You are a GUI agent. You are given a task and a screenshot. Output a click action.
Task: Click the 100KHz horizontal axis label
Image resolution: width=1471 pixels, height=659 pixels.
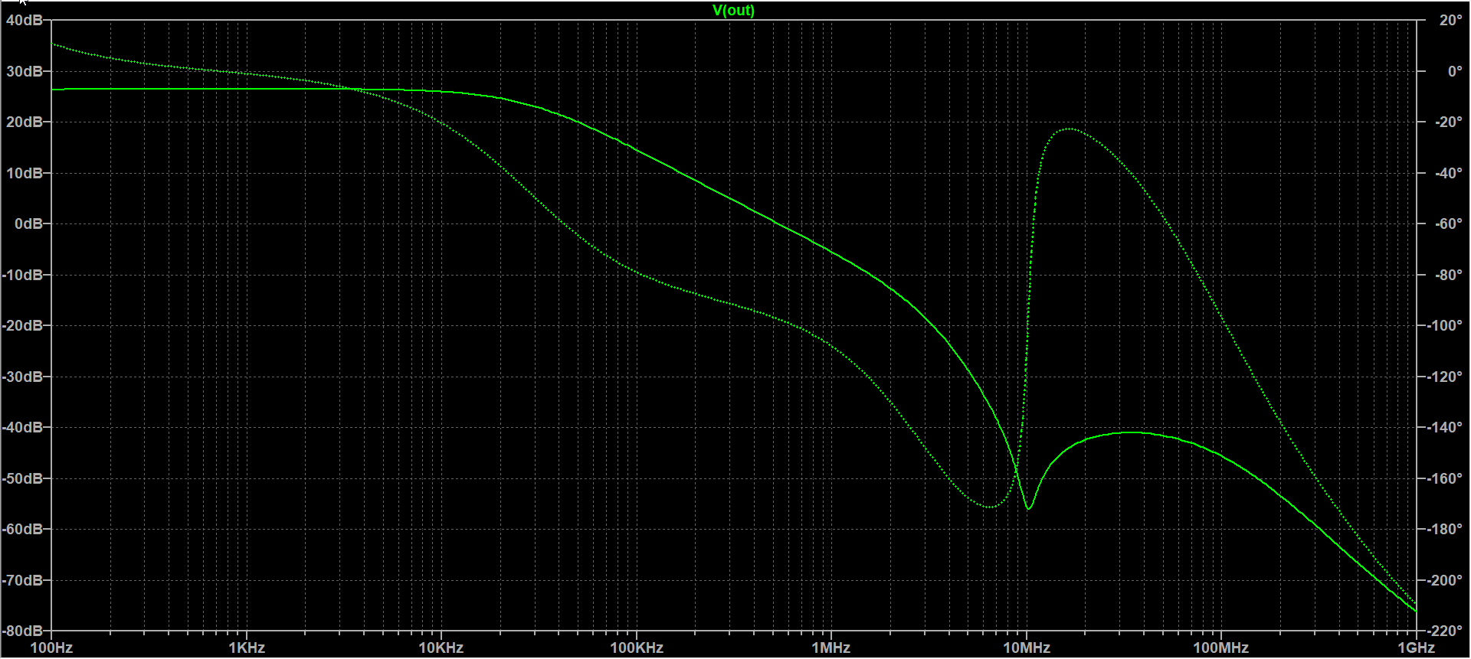[x=636, y=648]
